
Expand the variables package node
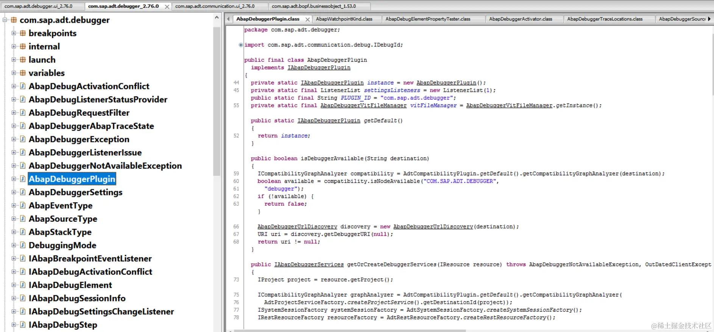point(14,73)
